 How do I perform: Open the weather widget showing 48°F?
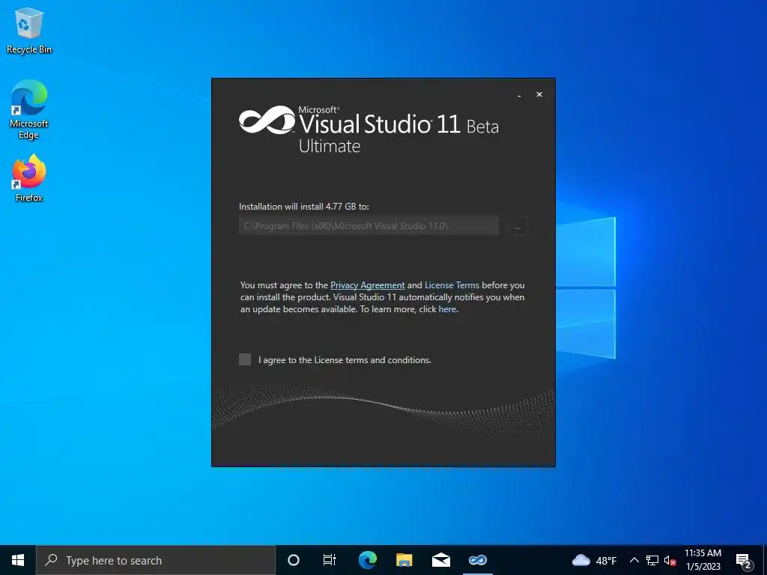tap(594, 560)
